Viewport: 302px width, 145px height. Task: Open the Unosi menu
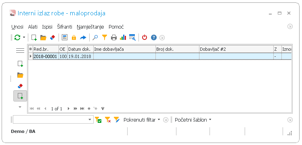click(17, 27)
